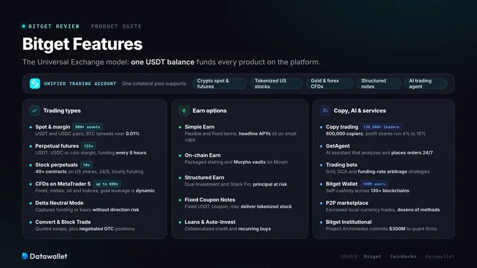Image resolution: width=477 pixels, height=268 pixels.
Task: Select the Tokenized US stocks pill
Action: click(276, 83)
